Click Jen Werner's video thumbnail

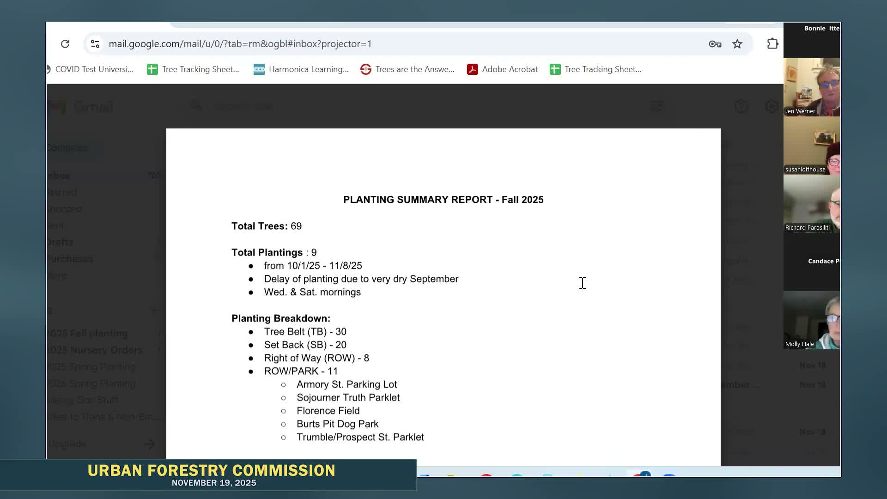pos(811,88)
